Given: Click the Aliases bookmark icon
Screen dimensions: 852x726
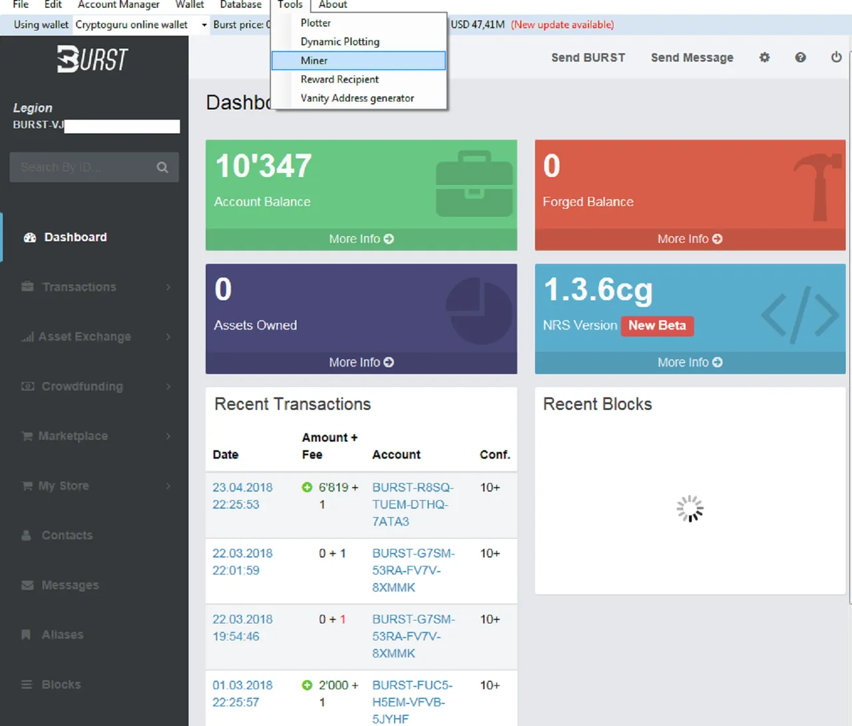Looking at the screenshot, I should tap(26, 635).
